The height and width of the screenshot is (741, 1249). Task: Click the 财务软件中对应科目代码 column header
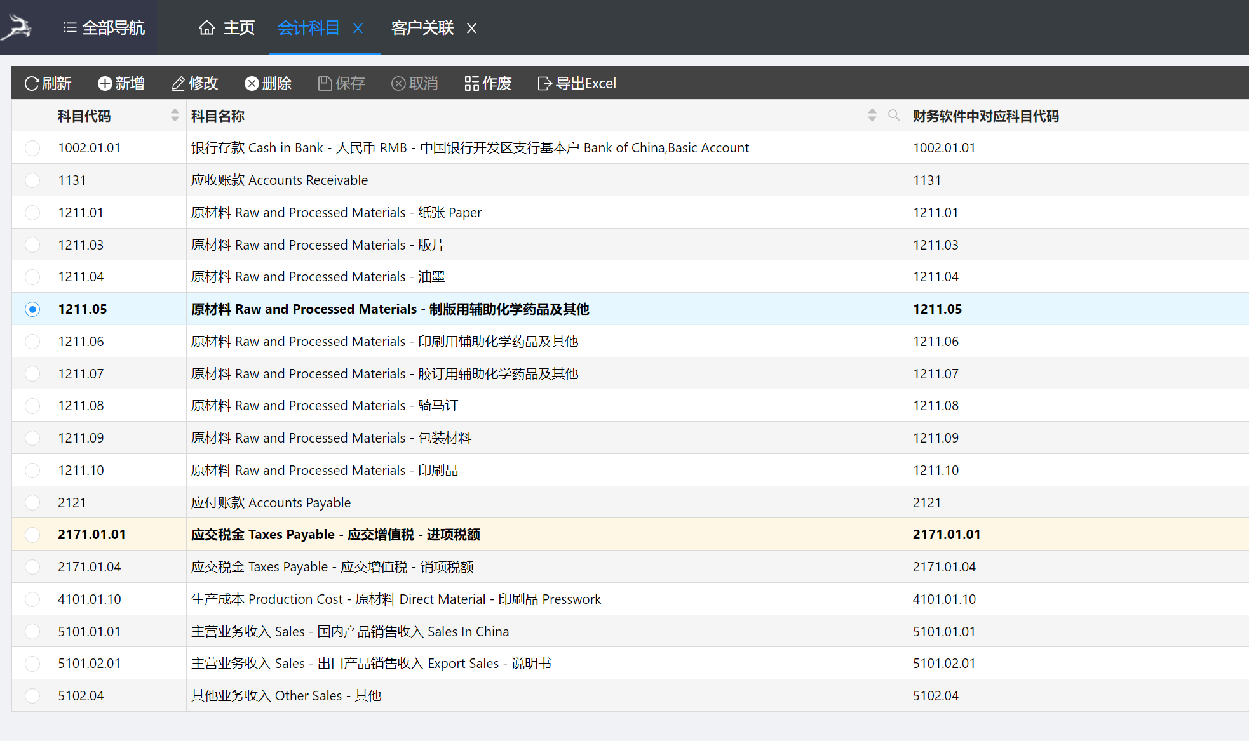pyautogui.click(x=985, y=116)
